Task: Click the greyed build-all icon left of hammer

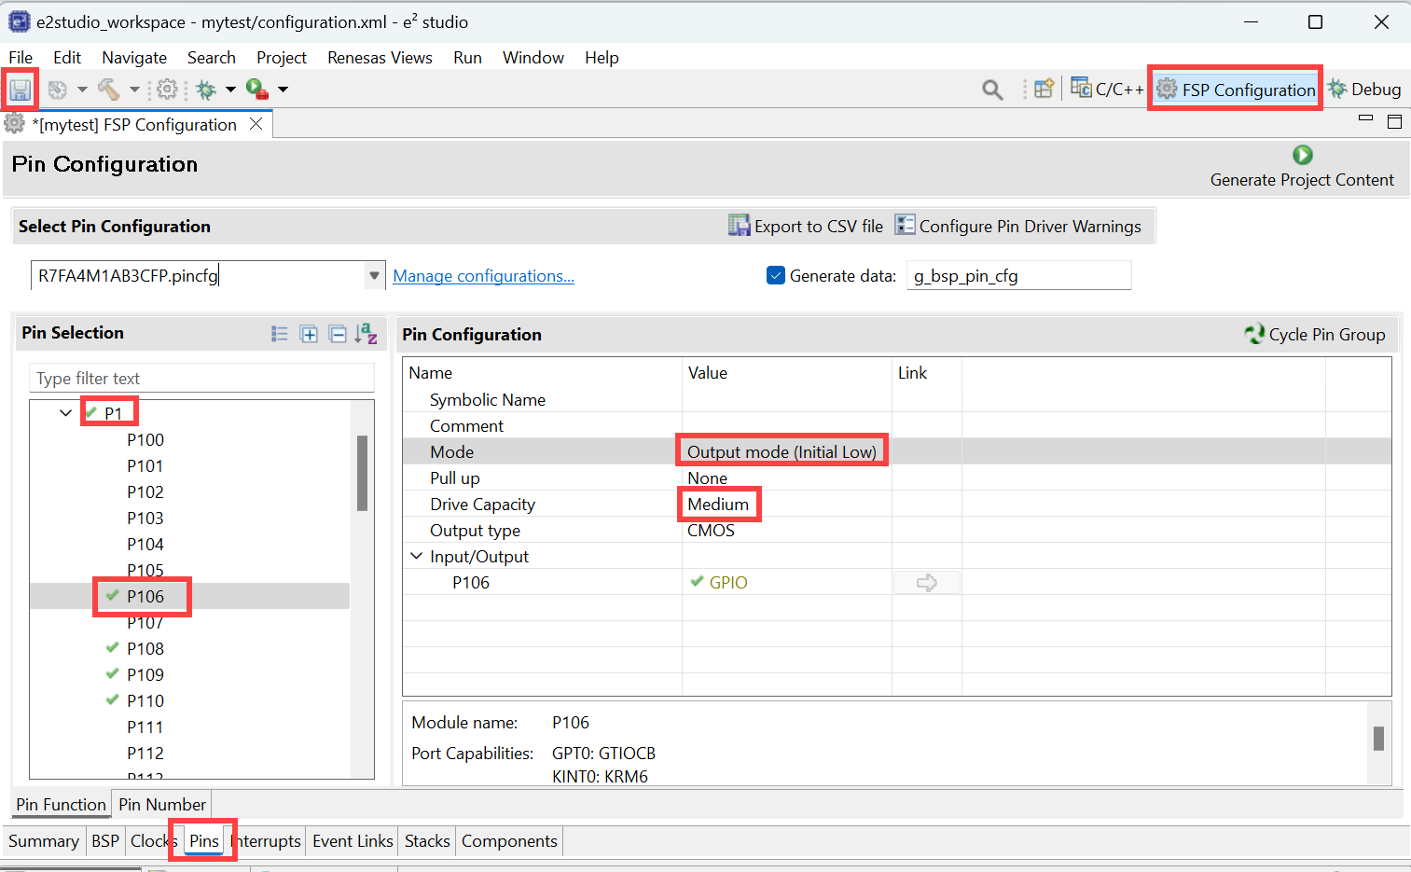Action: pyautogui.click(x=57, y=90)
